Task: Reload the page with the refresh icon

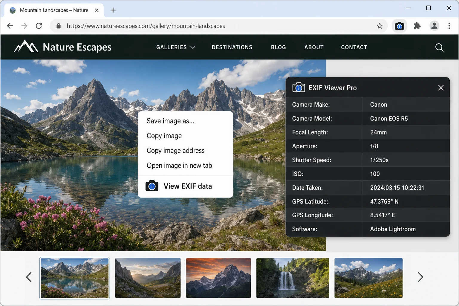Action: click(x=39, y=26)
